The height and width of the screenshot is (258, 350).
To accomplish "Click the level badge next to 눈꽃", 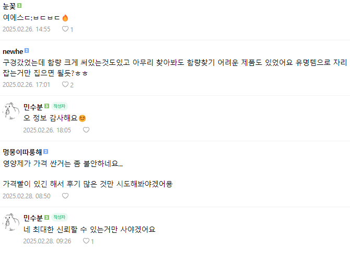I will tap(19, 5).
